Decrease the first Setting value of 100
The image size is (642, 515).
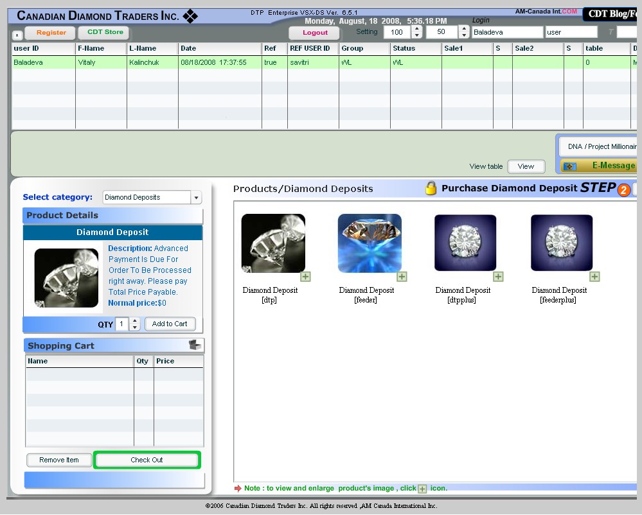coord(417,35)
